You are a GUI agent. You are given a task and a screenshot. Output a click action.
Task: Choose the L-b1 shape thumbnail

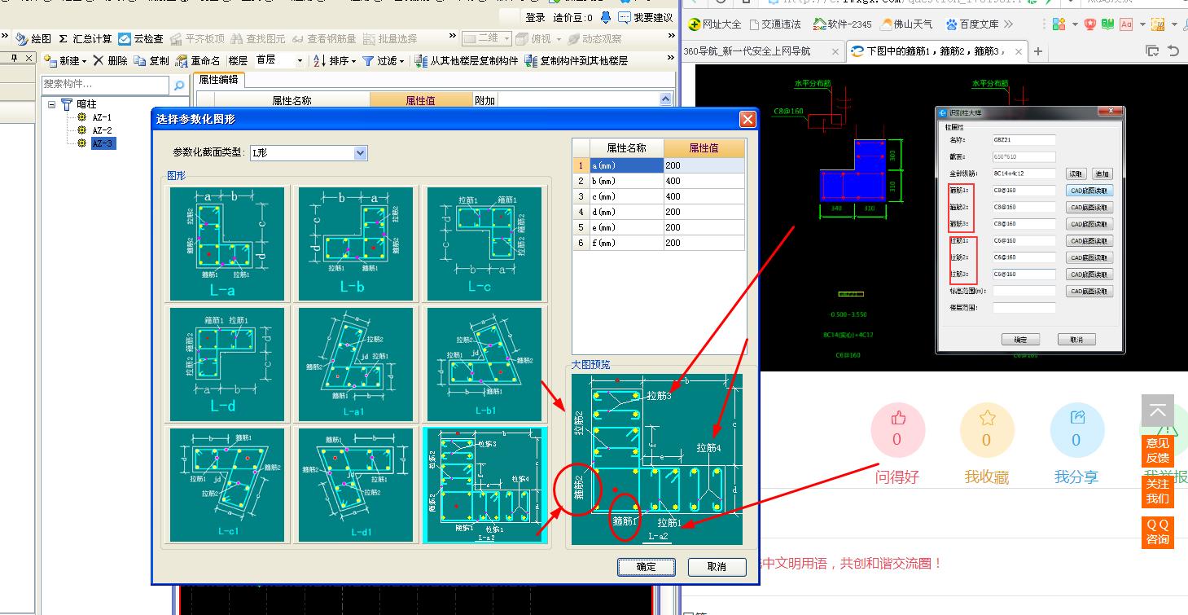(484, 364)
